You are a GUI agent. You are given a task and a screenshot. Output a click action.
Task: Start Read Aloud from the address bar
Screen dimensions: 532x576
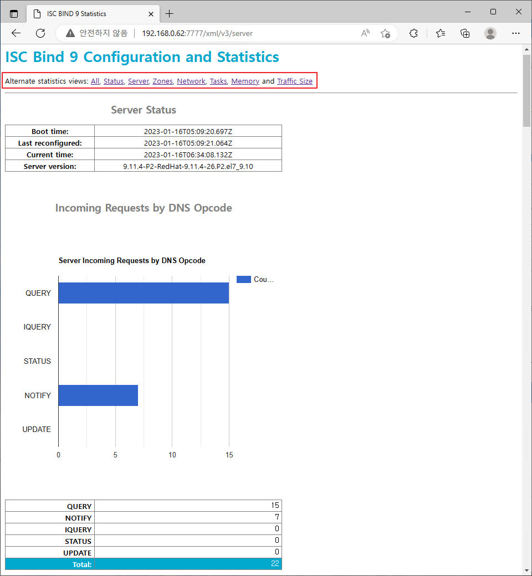(x=365, y=33)
